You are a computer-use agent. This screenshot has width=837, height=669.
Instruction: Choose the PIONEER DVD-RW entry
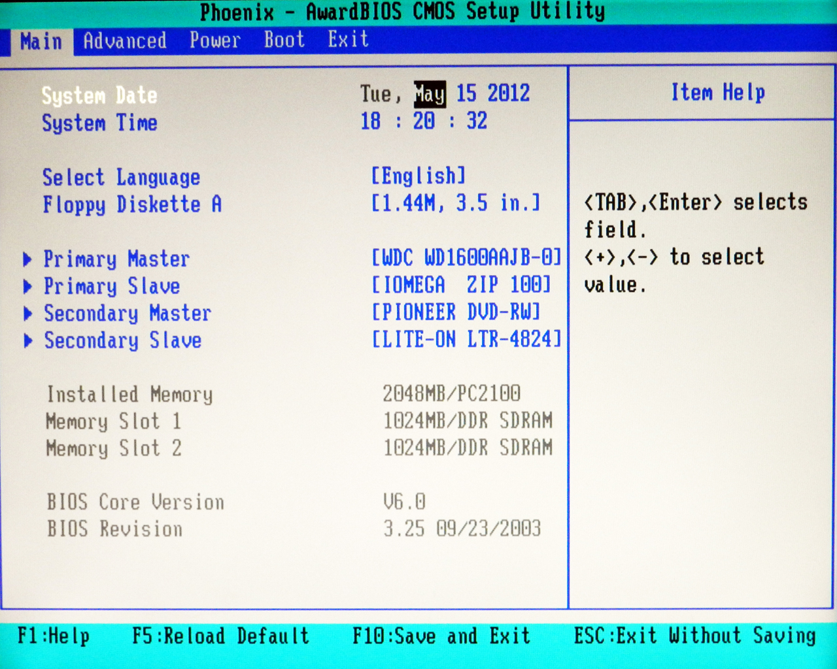456,312
